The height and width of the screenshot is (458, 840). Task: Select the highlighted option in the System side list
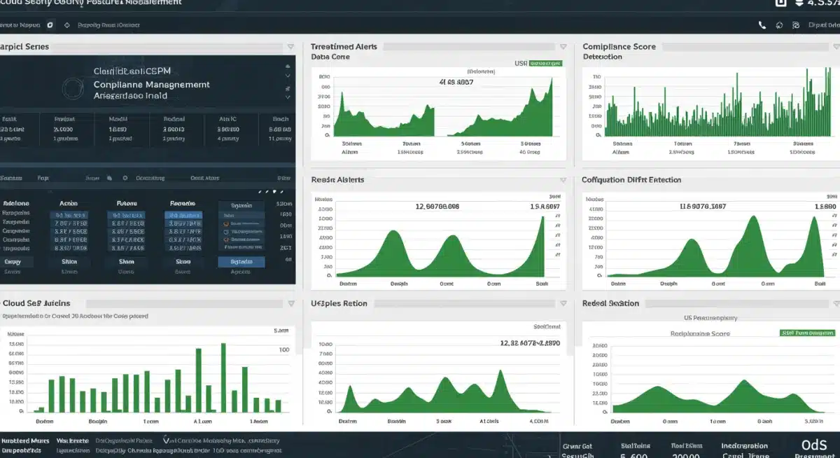point(241,214)
